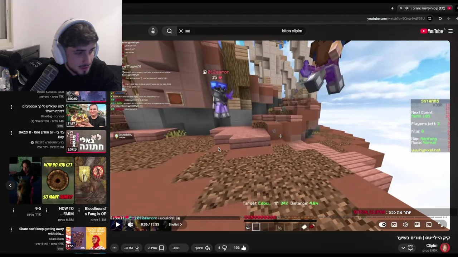Click the youtube.com URL in address bar
Screen dimensions: 458x257
396,19
